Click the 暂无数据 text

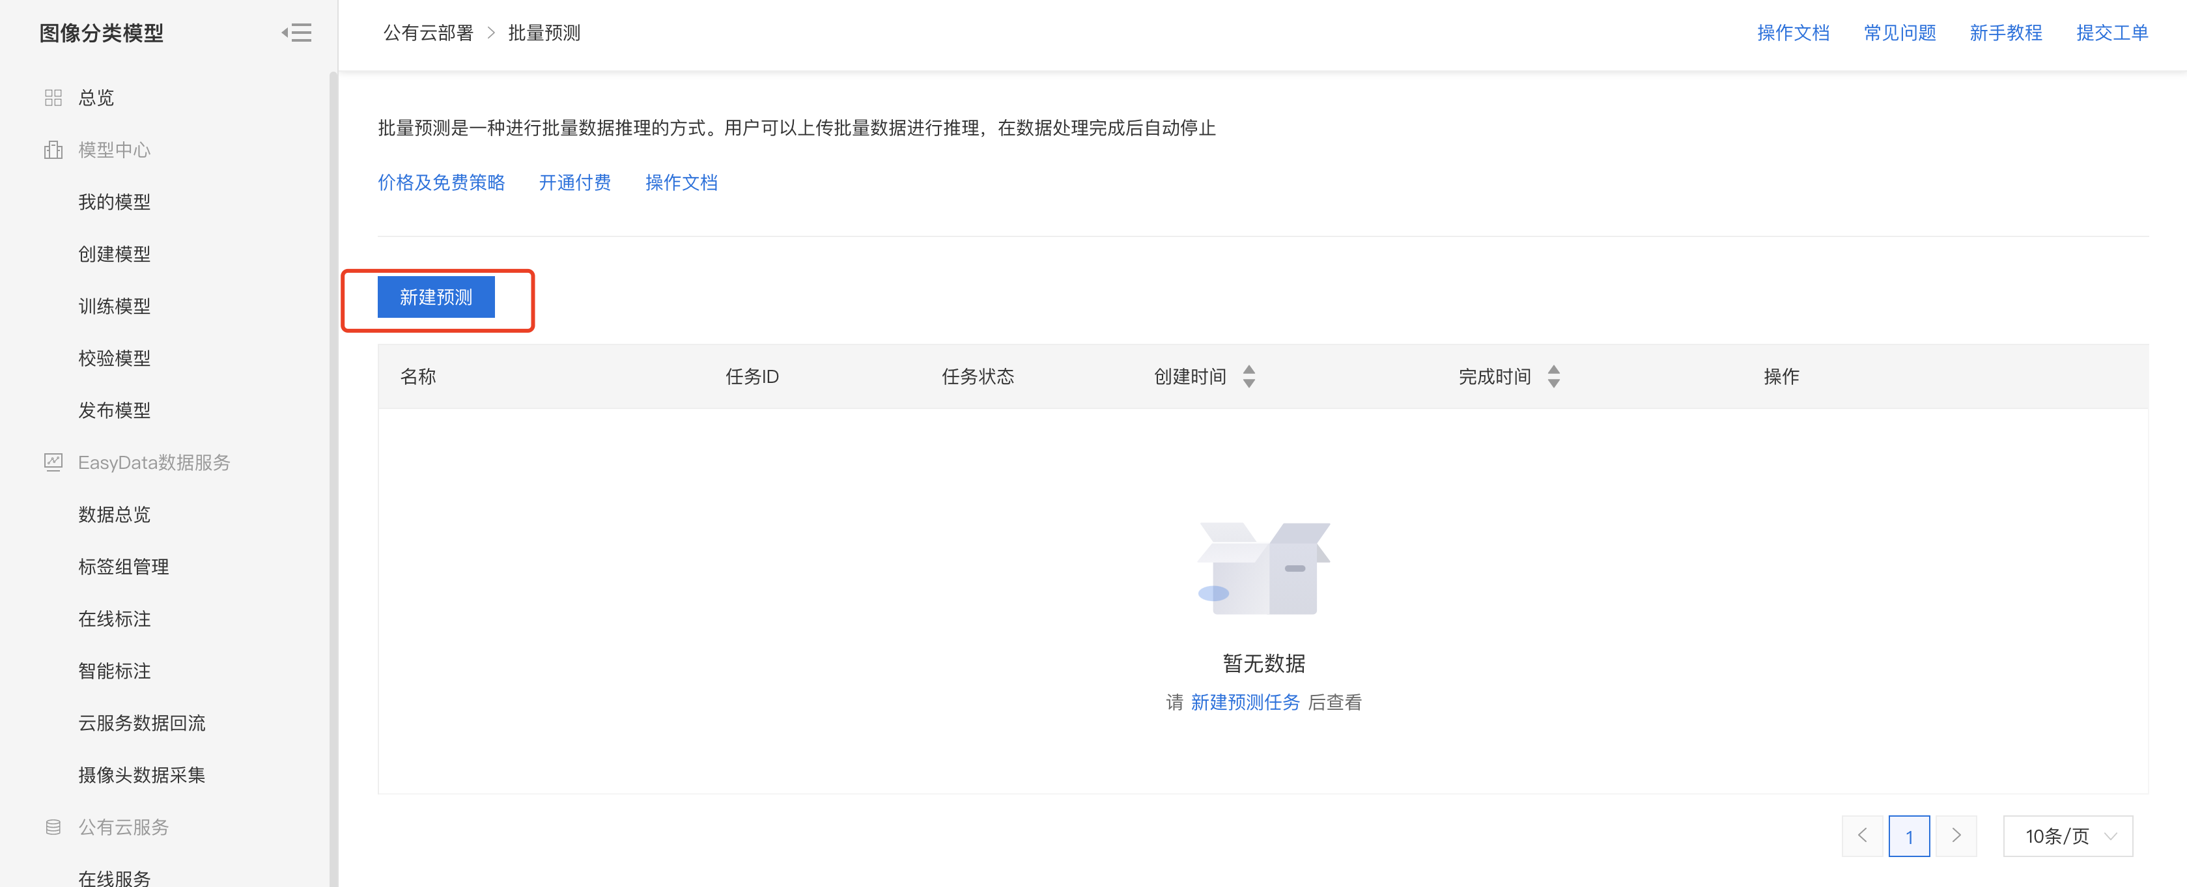1263,663
